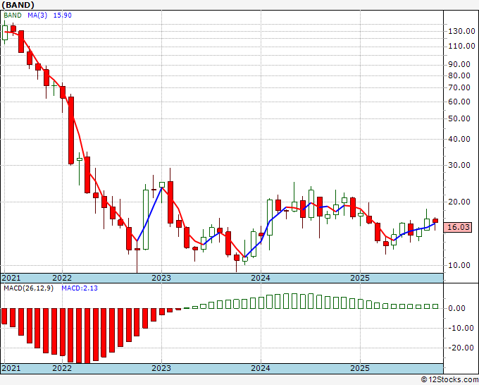
Task: Click the -20.00 MACD axis label
Action: 461,348
